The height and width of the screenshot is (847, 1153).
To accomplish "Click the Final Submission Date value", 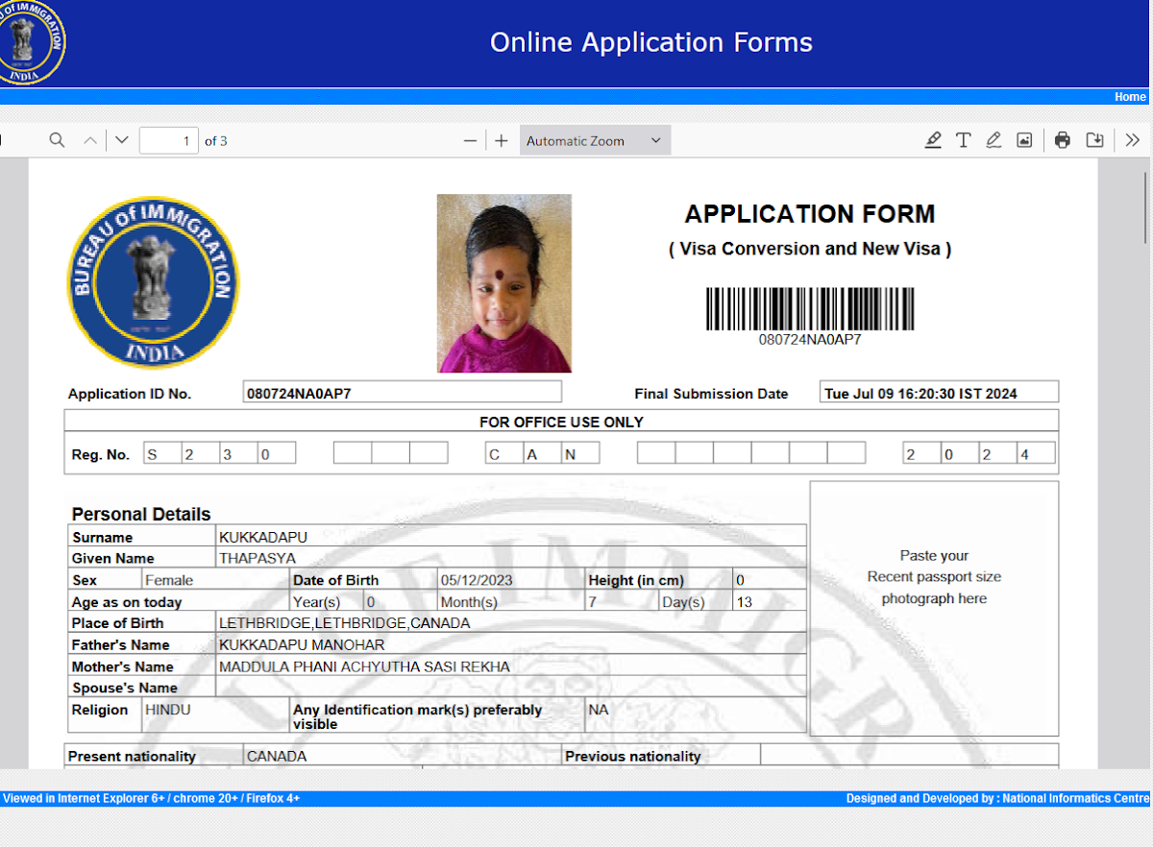I will point(939,392).
